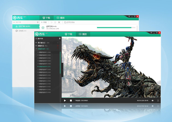Close the front player window
Screen dimensions: 172x122
point(159,33)
